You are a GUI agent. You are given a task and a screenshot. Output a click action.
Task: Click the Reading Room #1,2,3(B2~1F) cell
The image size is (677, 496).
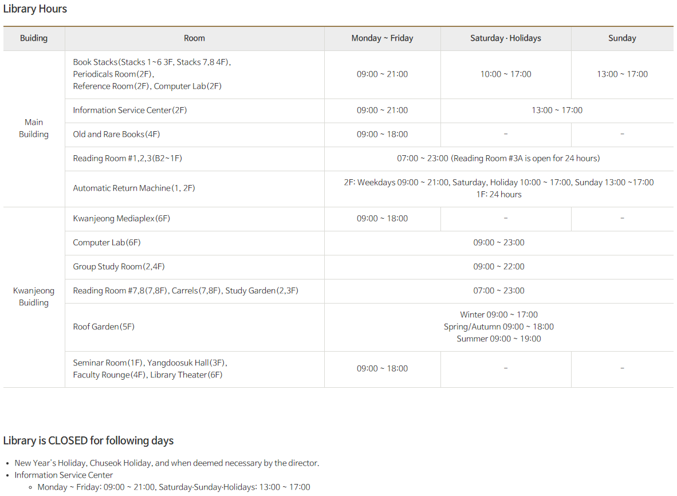(127, 159)
